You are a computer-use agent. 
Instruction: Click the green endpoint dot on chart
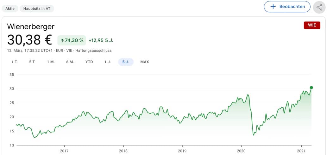[311, 87]
